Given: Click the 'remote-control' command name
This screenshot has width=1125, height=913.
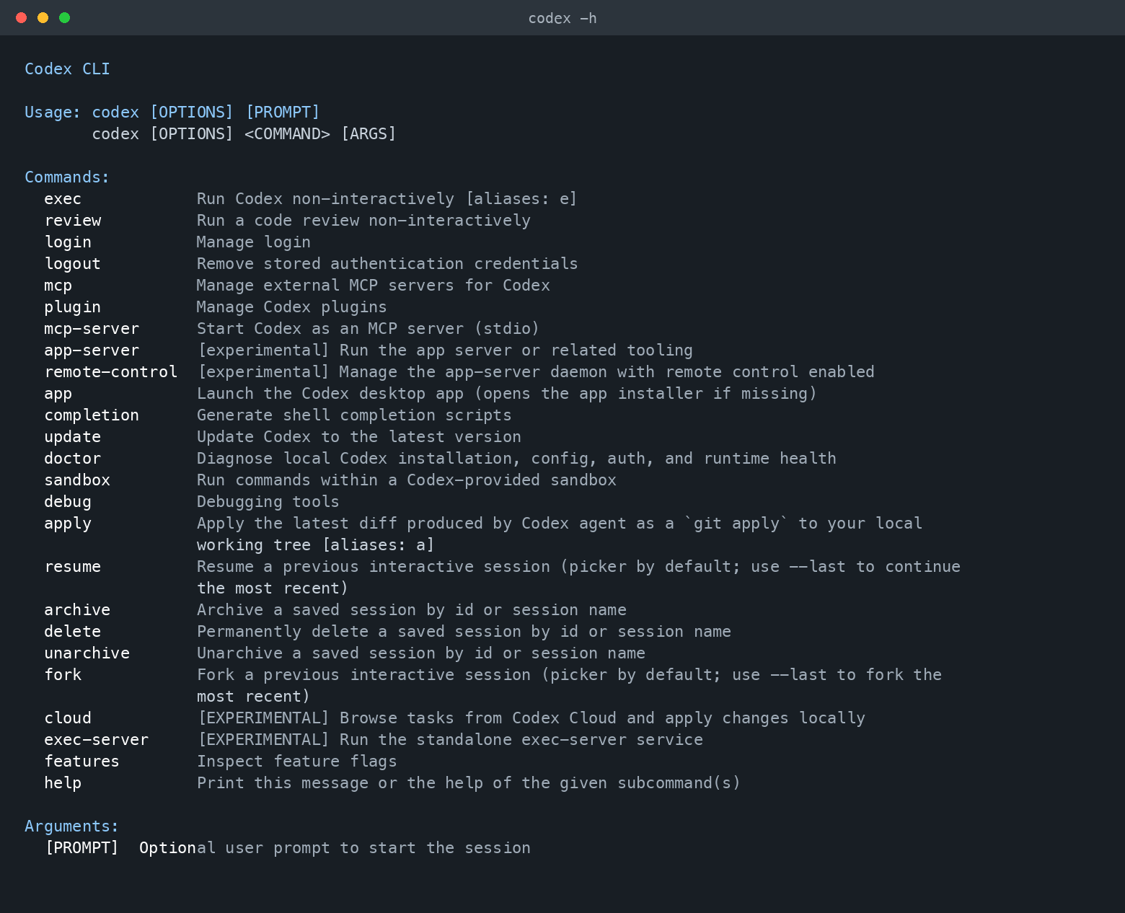Looking at the screenshot, I should pos(111,372).
